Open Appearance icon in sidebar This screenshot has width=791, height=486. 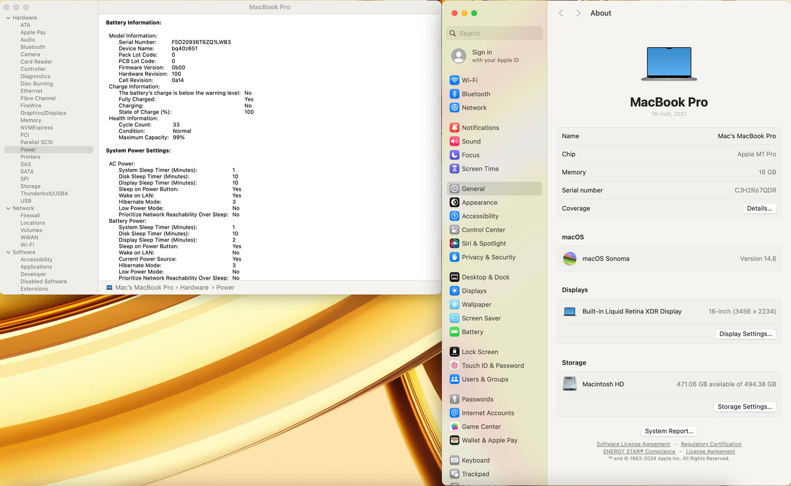point(454,202)
